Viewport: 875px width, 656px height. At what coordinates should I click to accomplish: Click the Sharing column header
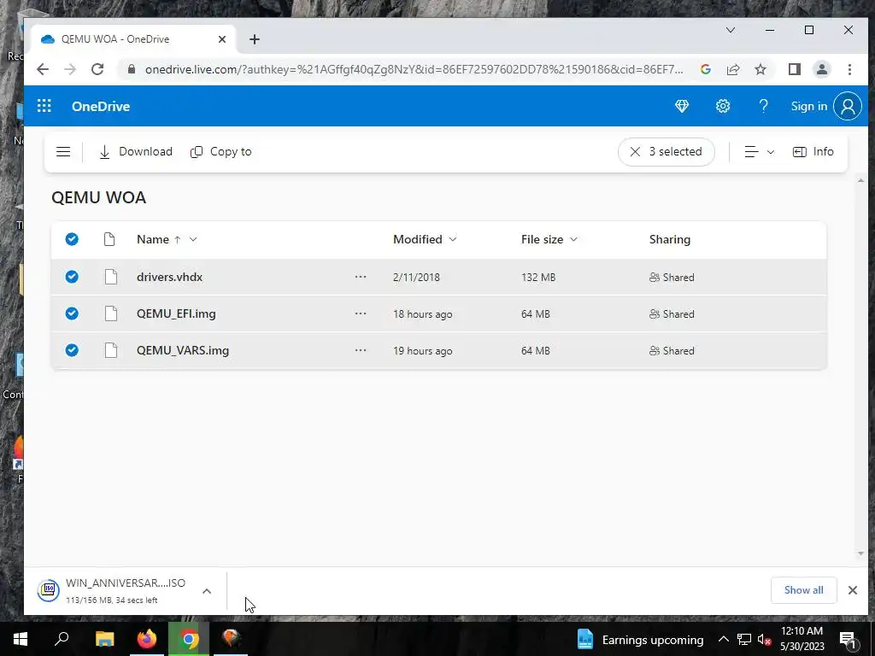[670, 239]
